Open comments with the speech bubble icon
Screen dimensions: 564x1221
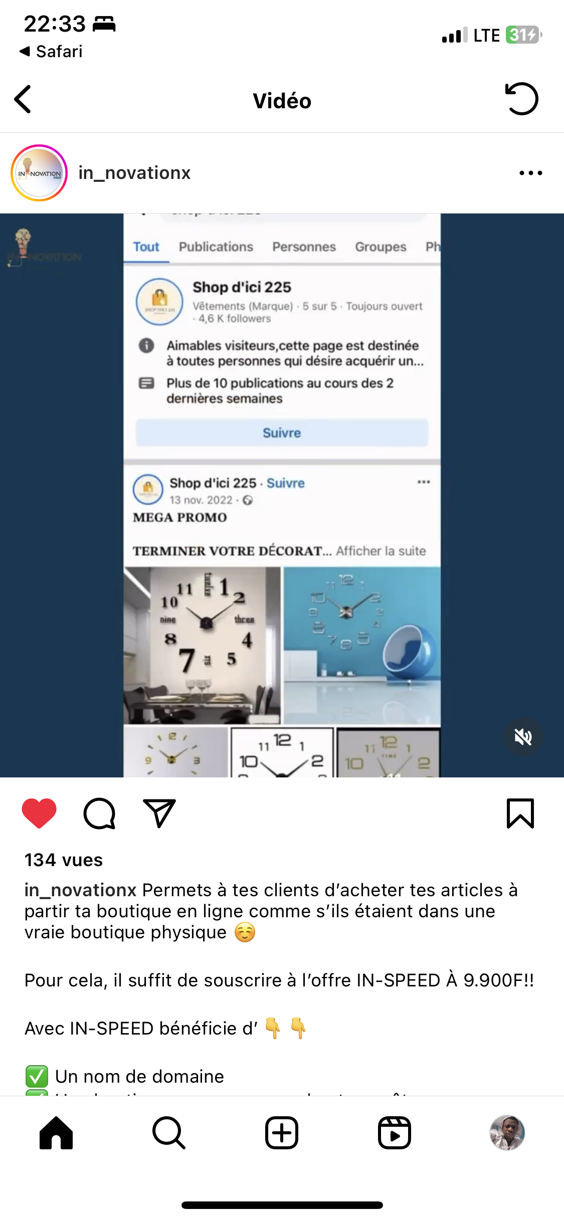coord(99,813)
